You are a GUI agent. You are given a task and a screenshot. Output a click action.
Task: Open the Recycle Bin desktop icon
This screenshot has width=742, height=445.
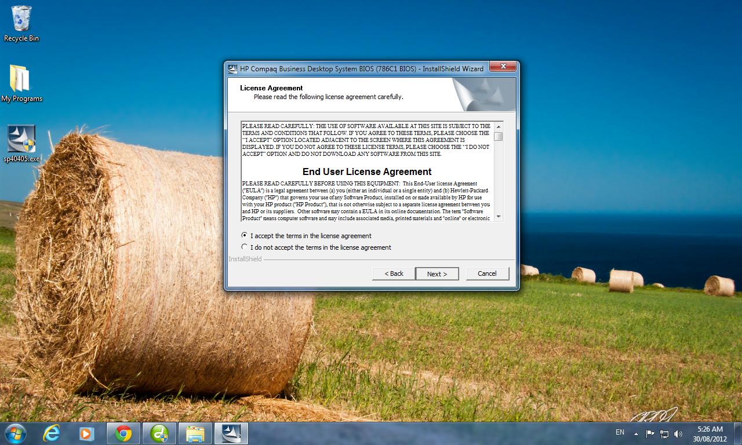(21, 24)
